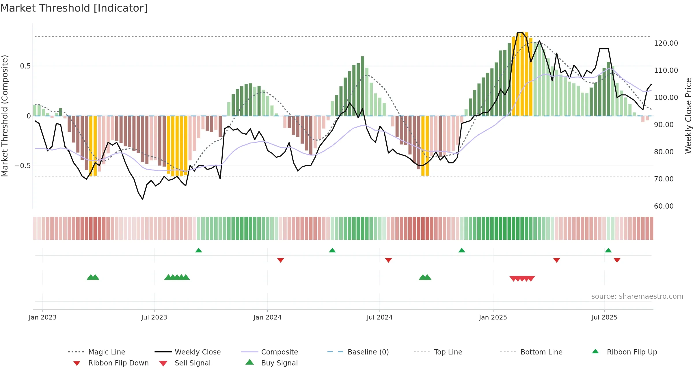This screenshot has height=390, width=693.
Task: Toggle the Ribbon Flip Up legend entry
Action: pyautogui.click(x=624, y=352)
